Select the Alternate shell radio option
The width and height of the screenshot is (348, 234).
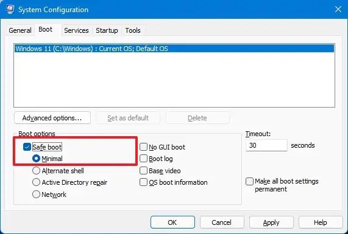tap(36, 170)
